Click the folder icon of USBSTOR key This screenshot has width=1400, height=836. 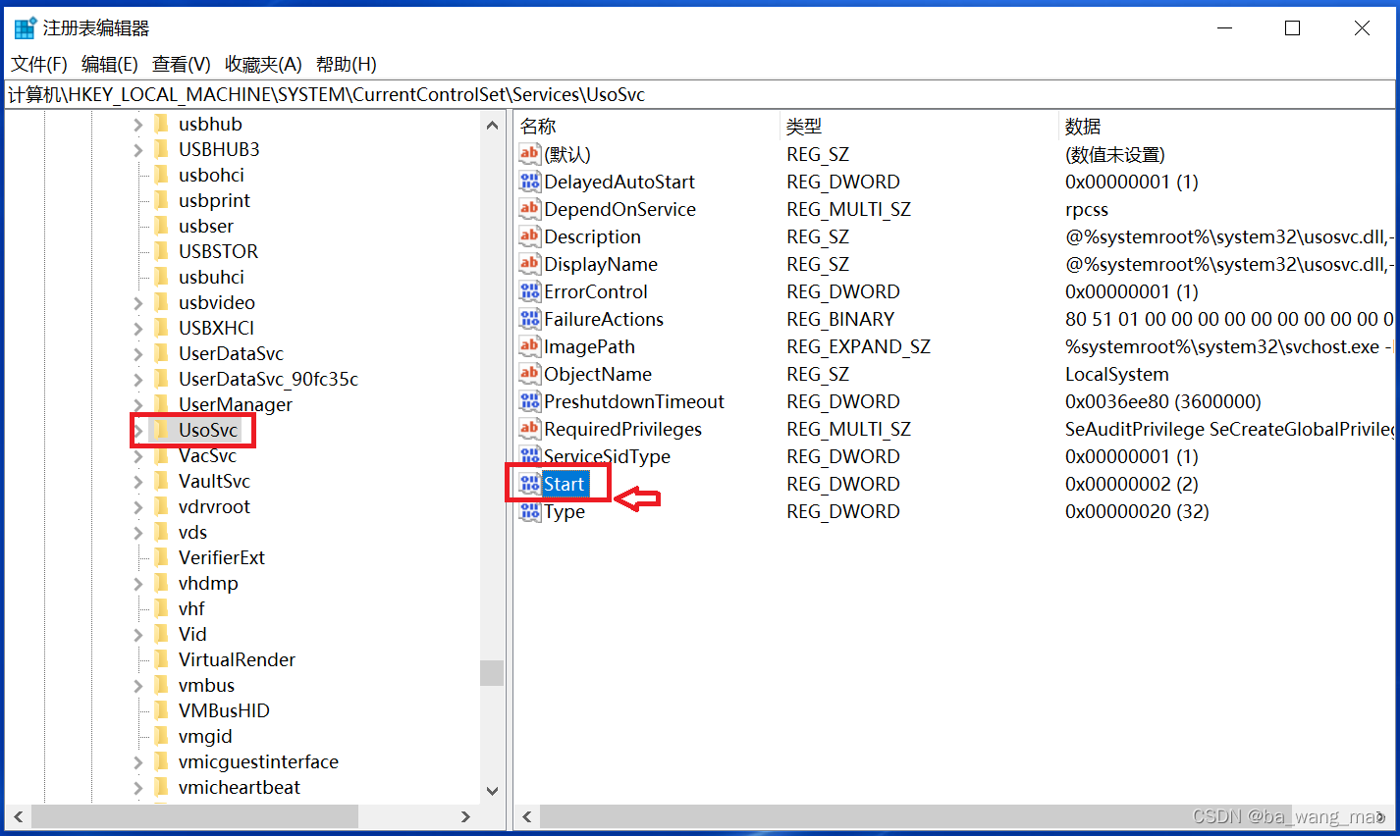tap(162, 251)
